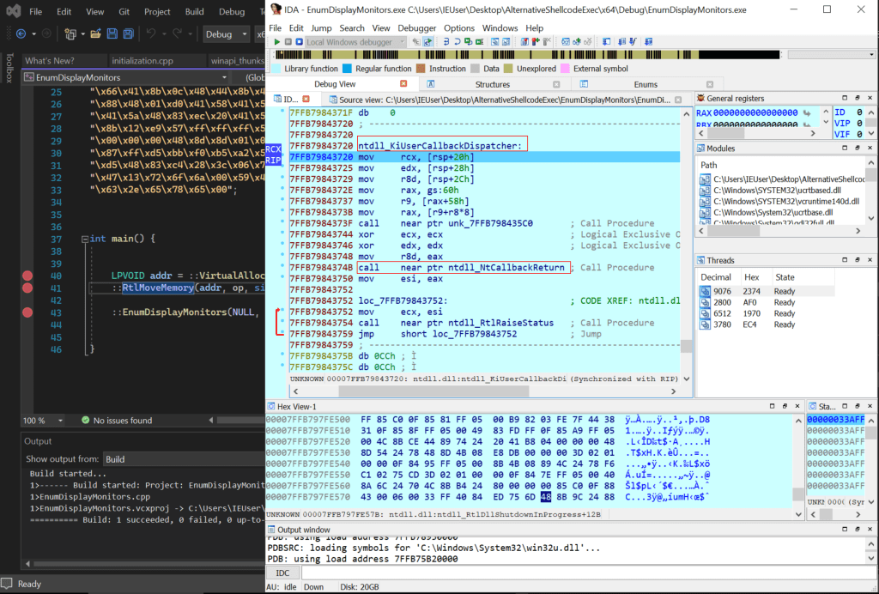Click the Regular function blue color swatch
Viewport: 879px width, 594px height.
pyautogui.click(x=347, y=69)
